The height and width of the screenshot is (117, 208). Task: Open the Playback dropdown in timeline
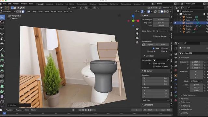click(10, 110)
